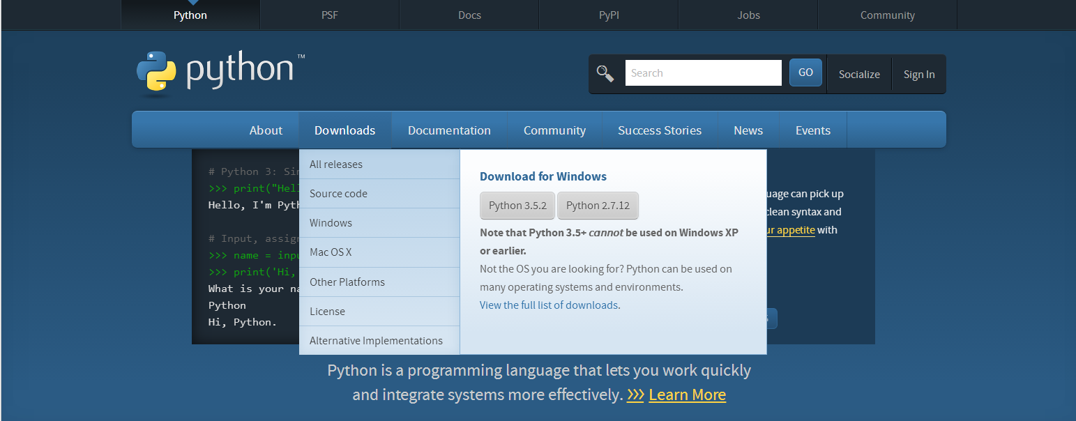Open Success Stories in navigation bar

(659, 130)
